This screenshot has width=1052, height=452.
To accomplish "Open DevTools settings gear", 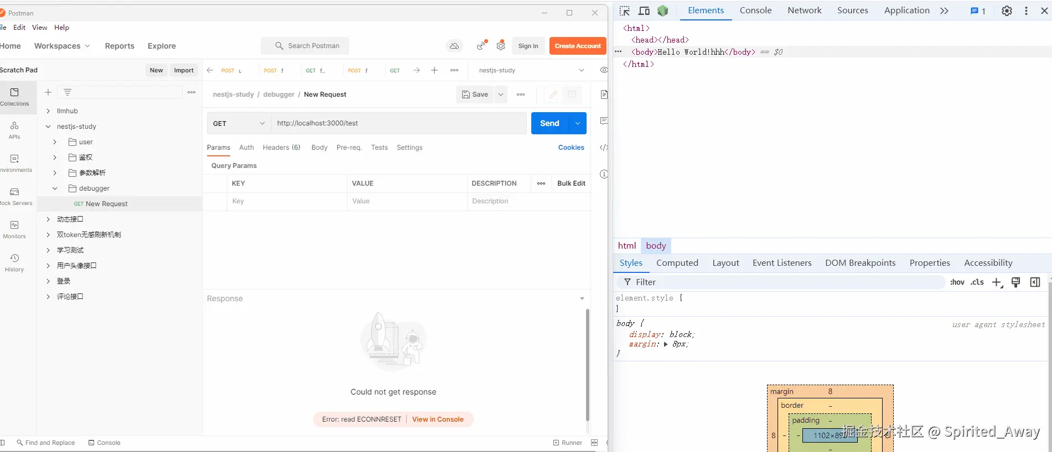I will [x=1007, y=10].
